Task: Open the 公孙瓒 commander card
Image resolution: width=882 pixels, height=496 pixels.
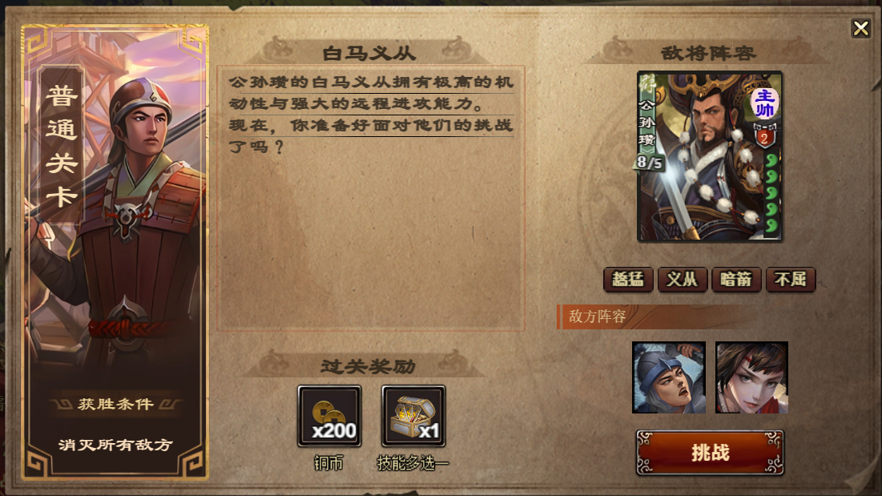Action: tap(709, 157)
